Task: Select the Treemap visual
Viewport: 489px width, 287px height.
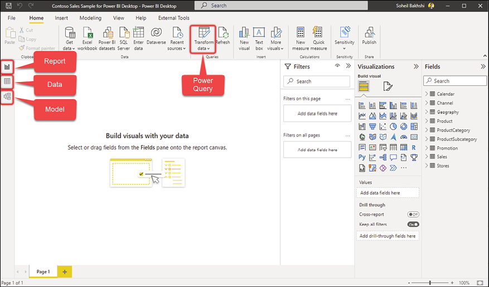Action: pyautogui.click(x=414, y=126)
